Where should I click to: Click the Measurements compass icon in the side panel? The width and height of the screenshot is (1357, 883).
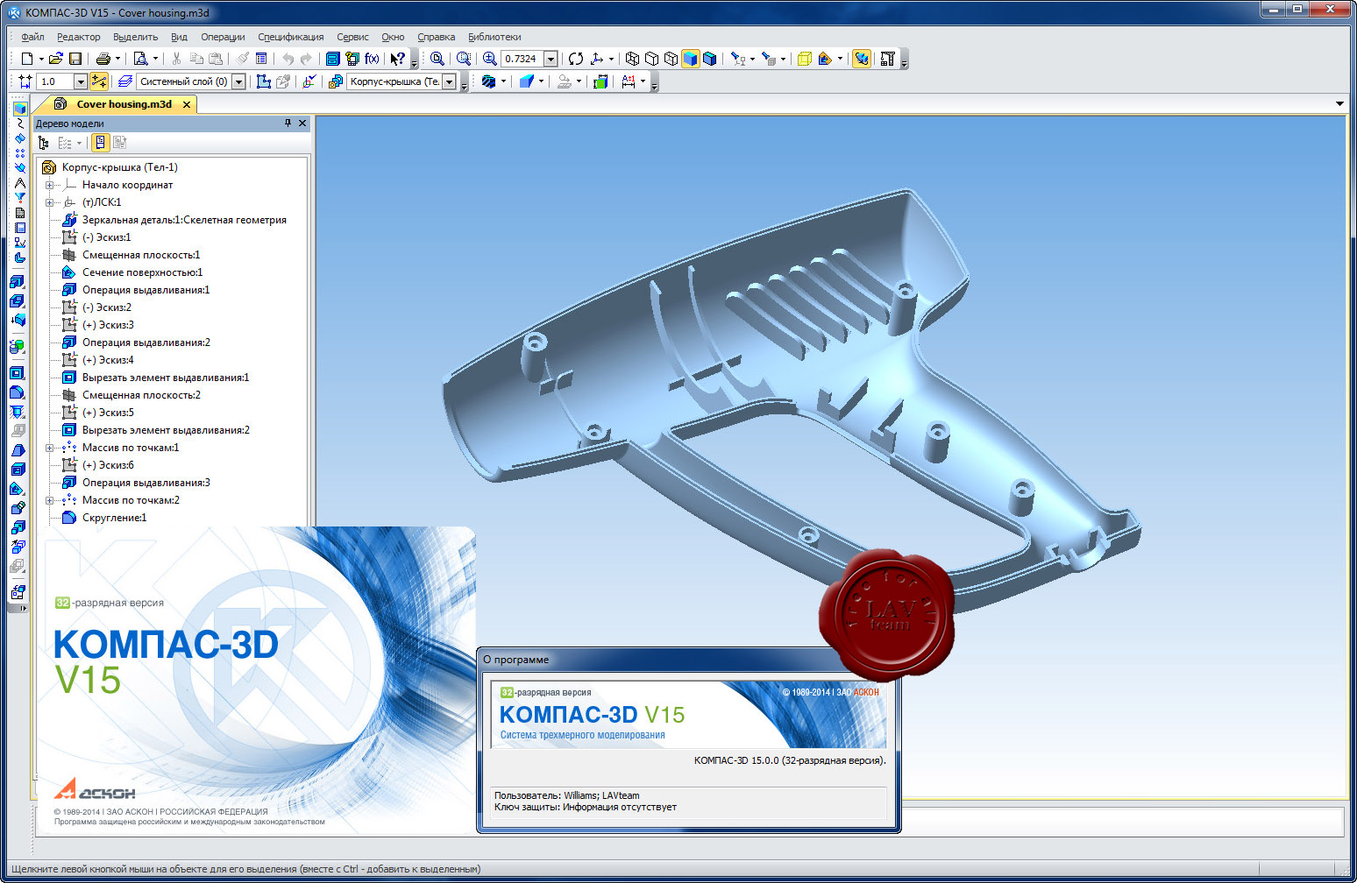pyautogui.click(x=19, y=183)
